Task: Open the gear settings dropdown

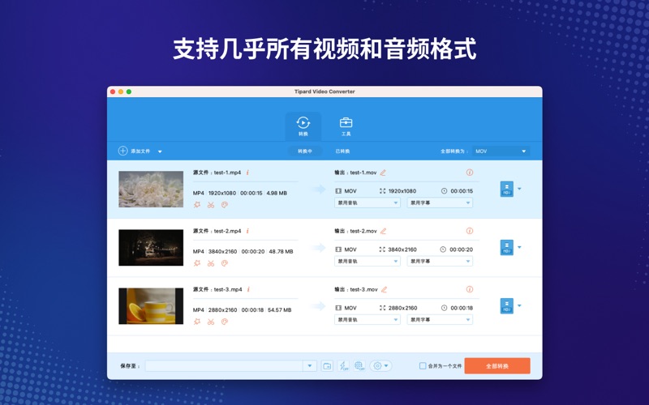Action: [380, 366]
